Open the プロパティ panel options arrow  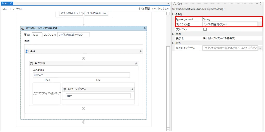[x=257, y=4]
